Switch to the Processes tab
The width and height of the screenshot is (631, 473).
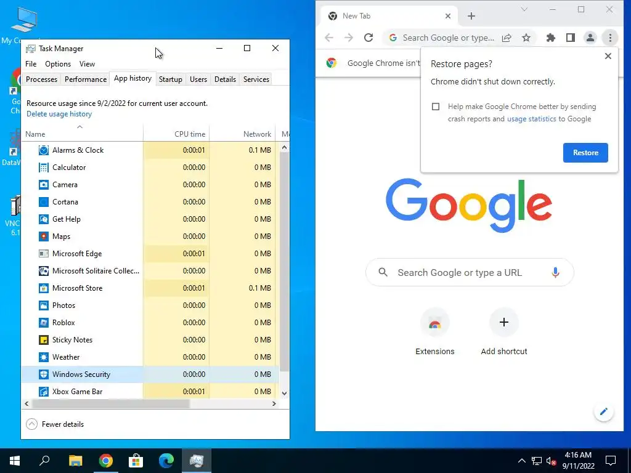[x=41, y=79]
